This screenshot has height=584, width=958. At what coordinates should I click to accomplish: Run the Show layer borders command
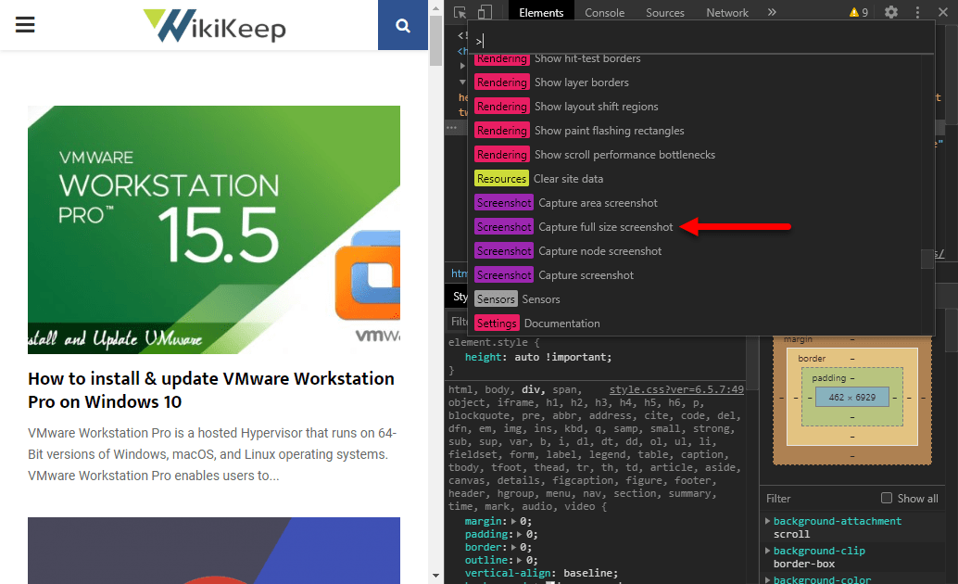[701, 82]
